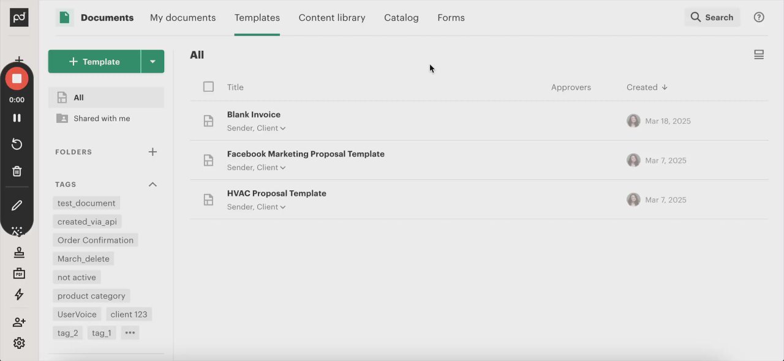The image size is (784, 361).
Task: Expand the Template button dropdown arrow
Action: tap(153, 61)
